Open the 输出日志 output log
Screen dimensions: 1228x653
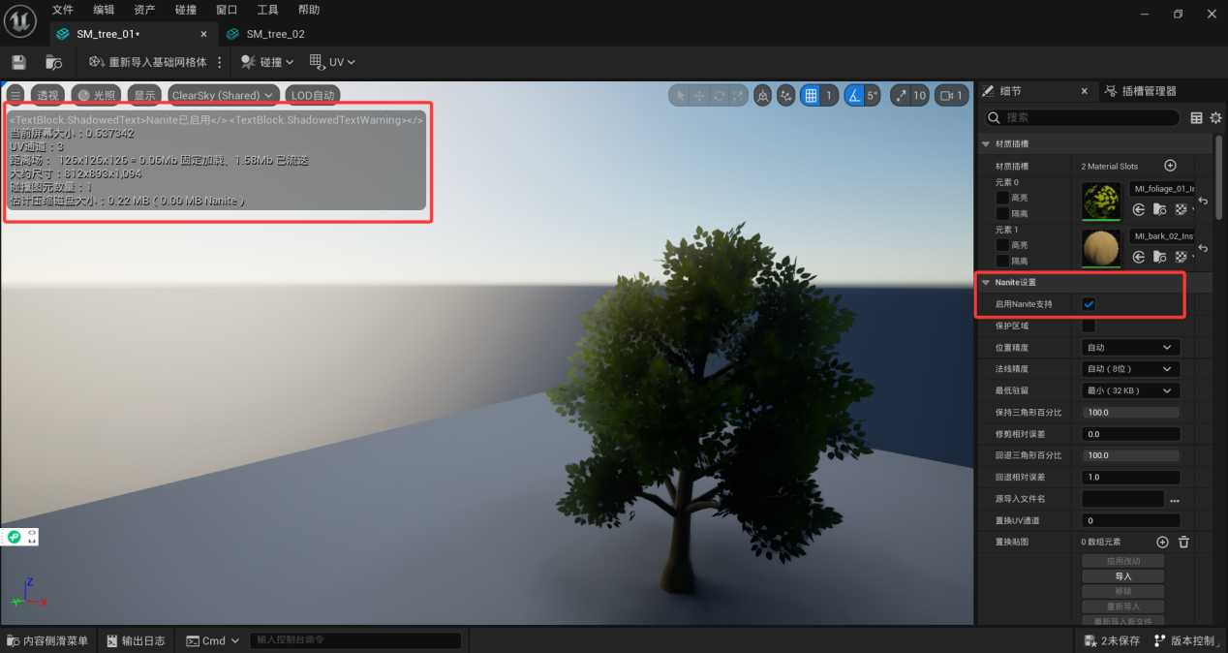pos(136,640)
